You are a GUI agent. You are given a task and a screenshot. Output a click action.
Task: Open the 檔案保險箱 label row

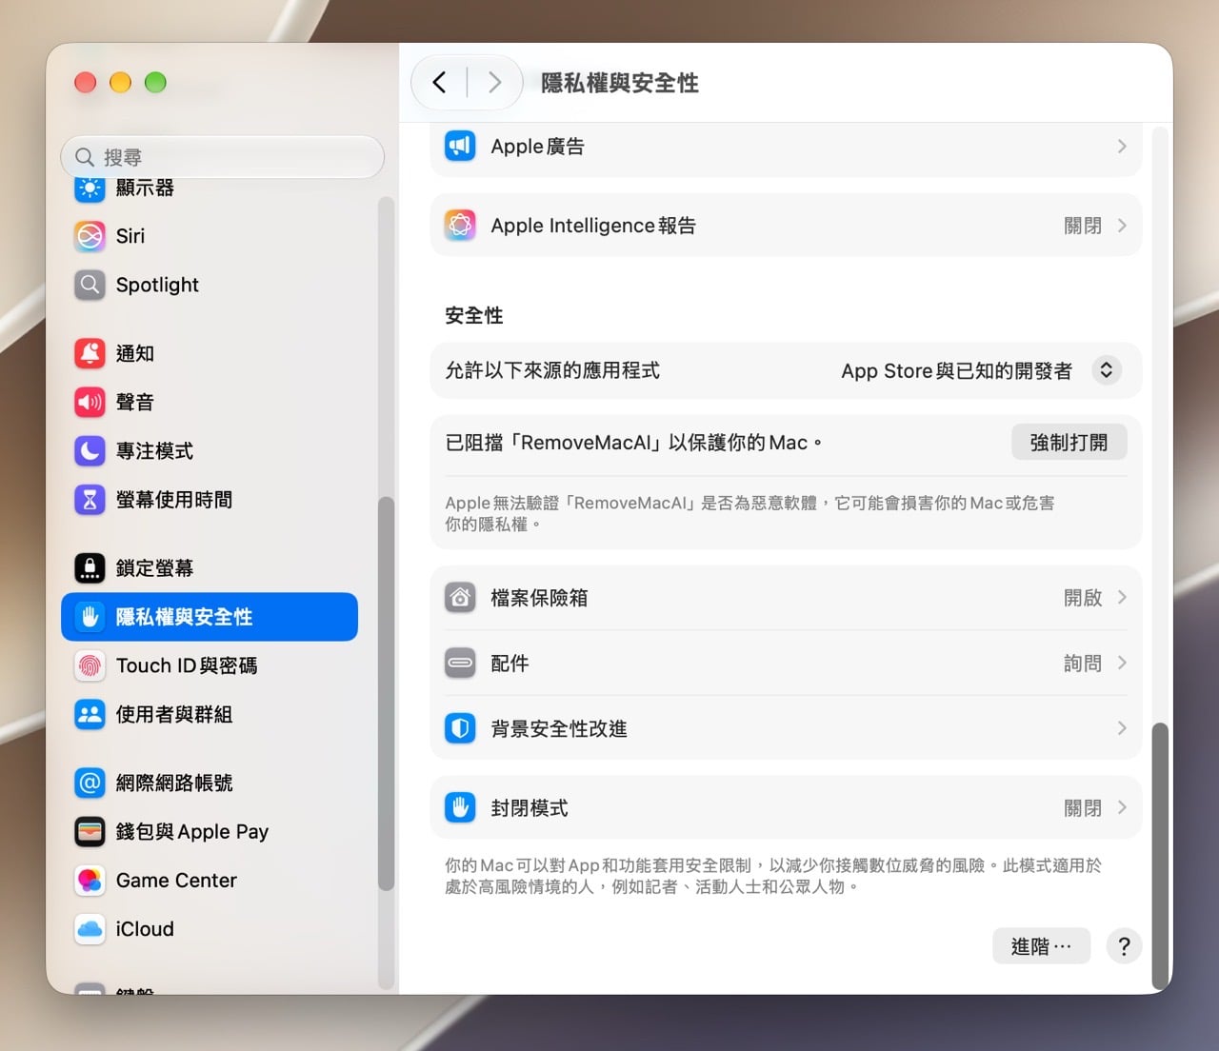pos(786,598)
